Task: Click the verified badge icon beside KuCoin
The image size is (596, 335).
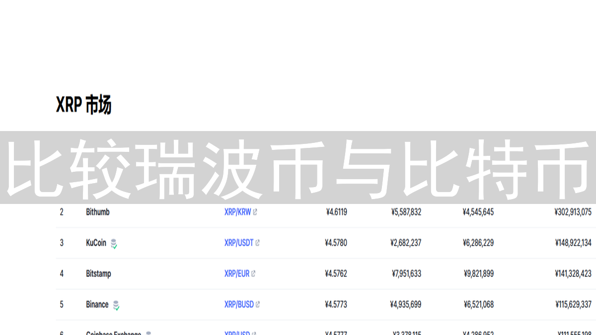Action: pyautogui.click(x=114, y=244)
